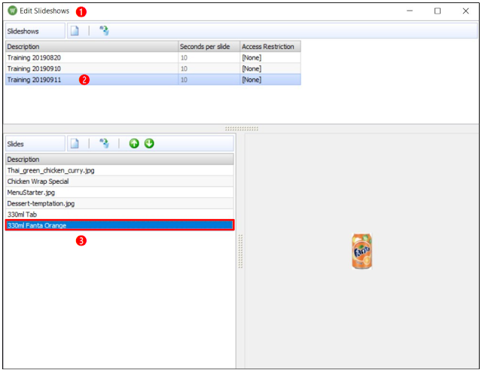Click Access Restriction cell for Training 20190820
Image resolution: width=482 pixels, height=372 pixels.
pos(270,57)
